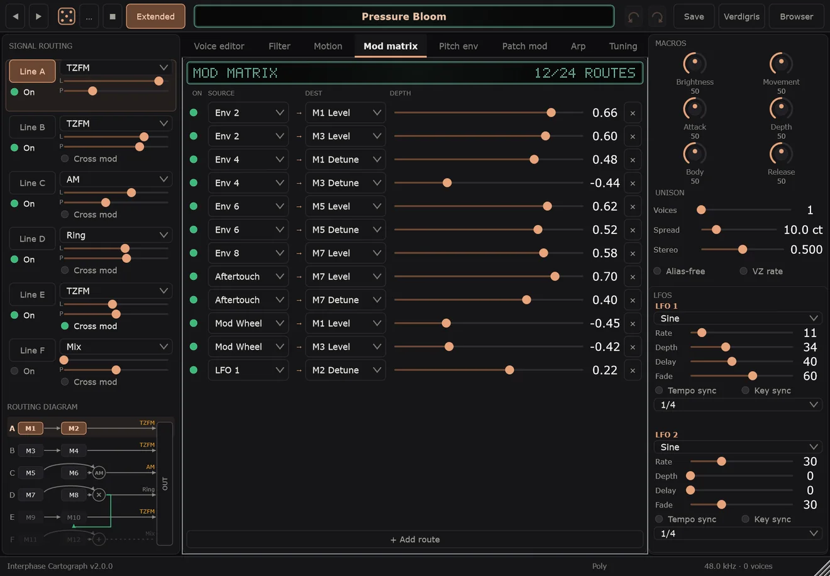Click the Release macro knob
Image resolution: width=830 pixels, height=576 pixels.
click(x=781, y=153)
